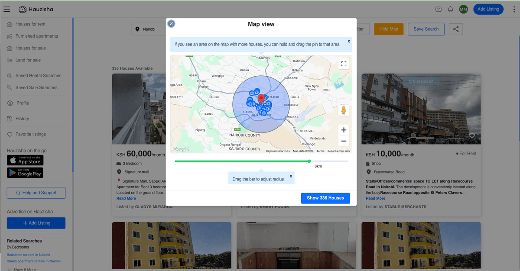Favorite the Racecourse Road shop listing

click(472, 135)
